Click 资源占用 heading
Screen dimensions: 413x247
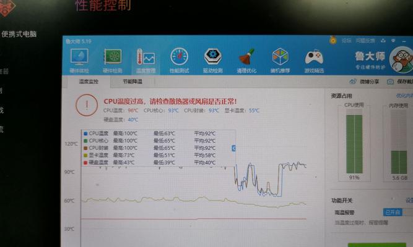[x=341, y=96]
